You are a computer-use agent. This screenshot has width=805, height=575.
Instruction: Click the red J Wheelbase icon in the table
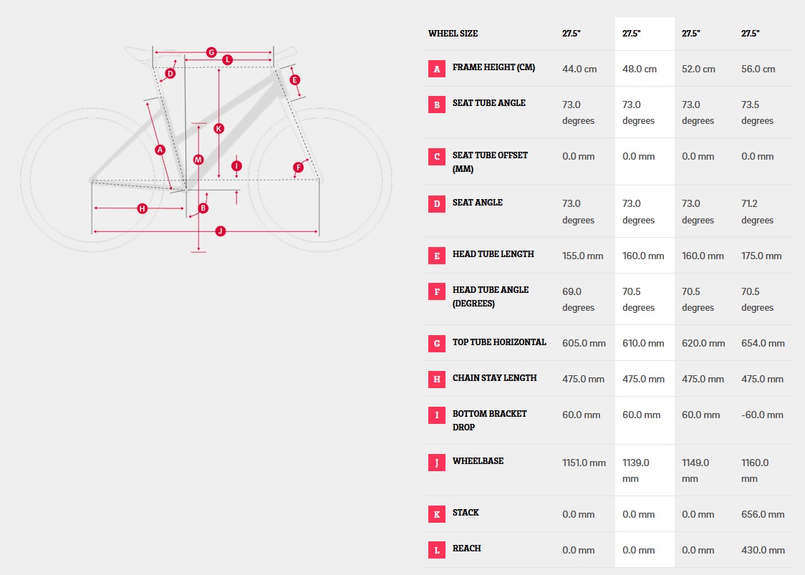[x=437, y=463]
